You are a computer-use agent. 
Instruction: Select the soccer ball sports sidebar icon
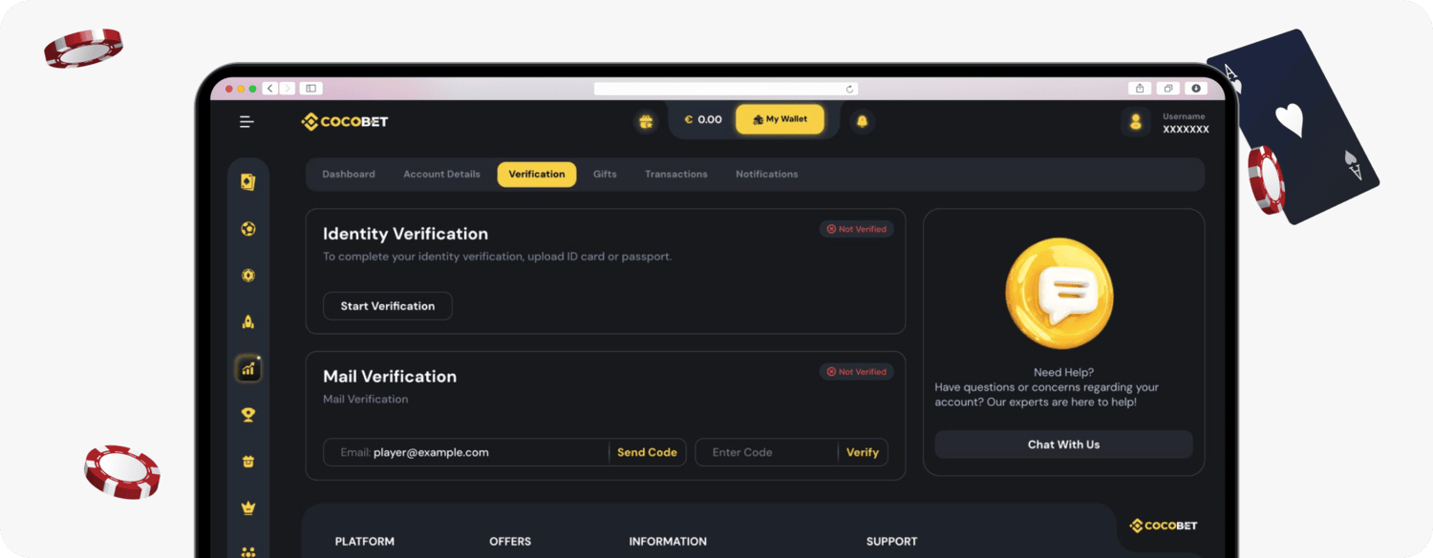(248, 229)
